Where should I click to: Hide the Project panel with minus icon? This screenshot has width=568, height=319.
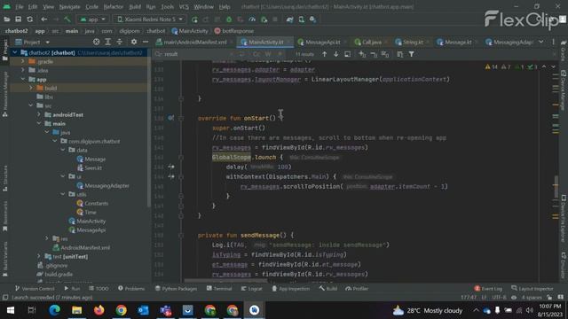(x=146, y=42)
